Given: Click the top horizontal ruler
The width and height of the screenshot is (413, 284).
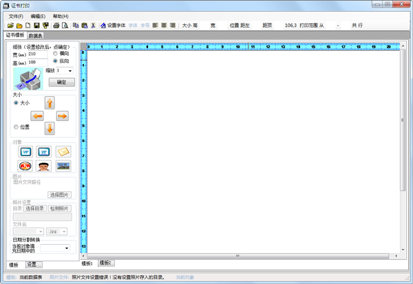Looking at the screenshot, I should pyautogui.click(x=244, y=47).
